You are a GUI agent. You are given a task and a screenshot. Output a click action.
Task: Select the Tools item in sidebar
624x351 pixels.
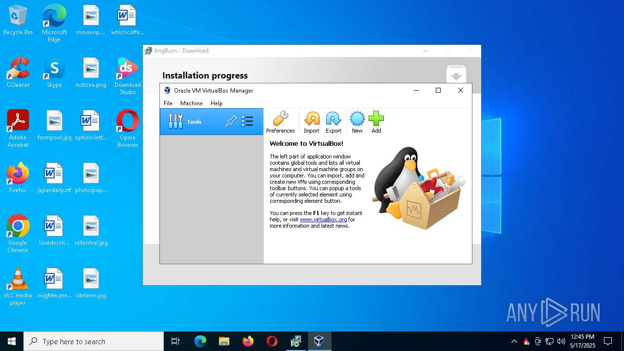212,122
